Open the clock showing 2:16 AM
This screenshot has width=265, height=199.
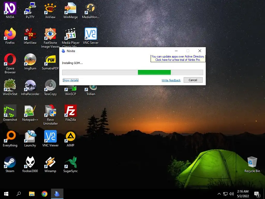click(x=243, y=194)
